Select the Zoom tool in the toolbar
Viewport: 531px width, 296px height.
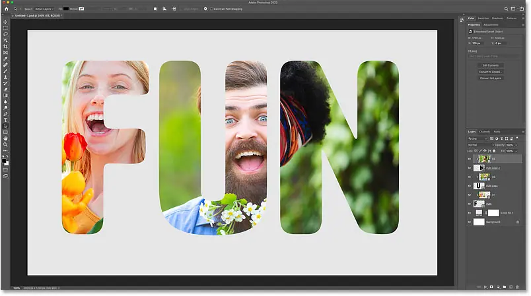coord(5,145)
